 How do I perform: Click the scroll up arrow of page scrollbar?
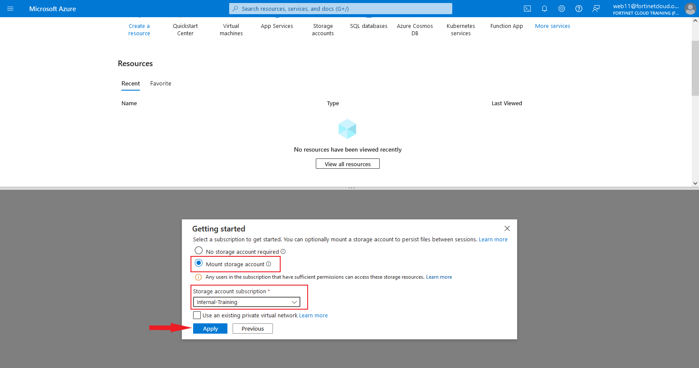click(x=695, y=21)
